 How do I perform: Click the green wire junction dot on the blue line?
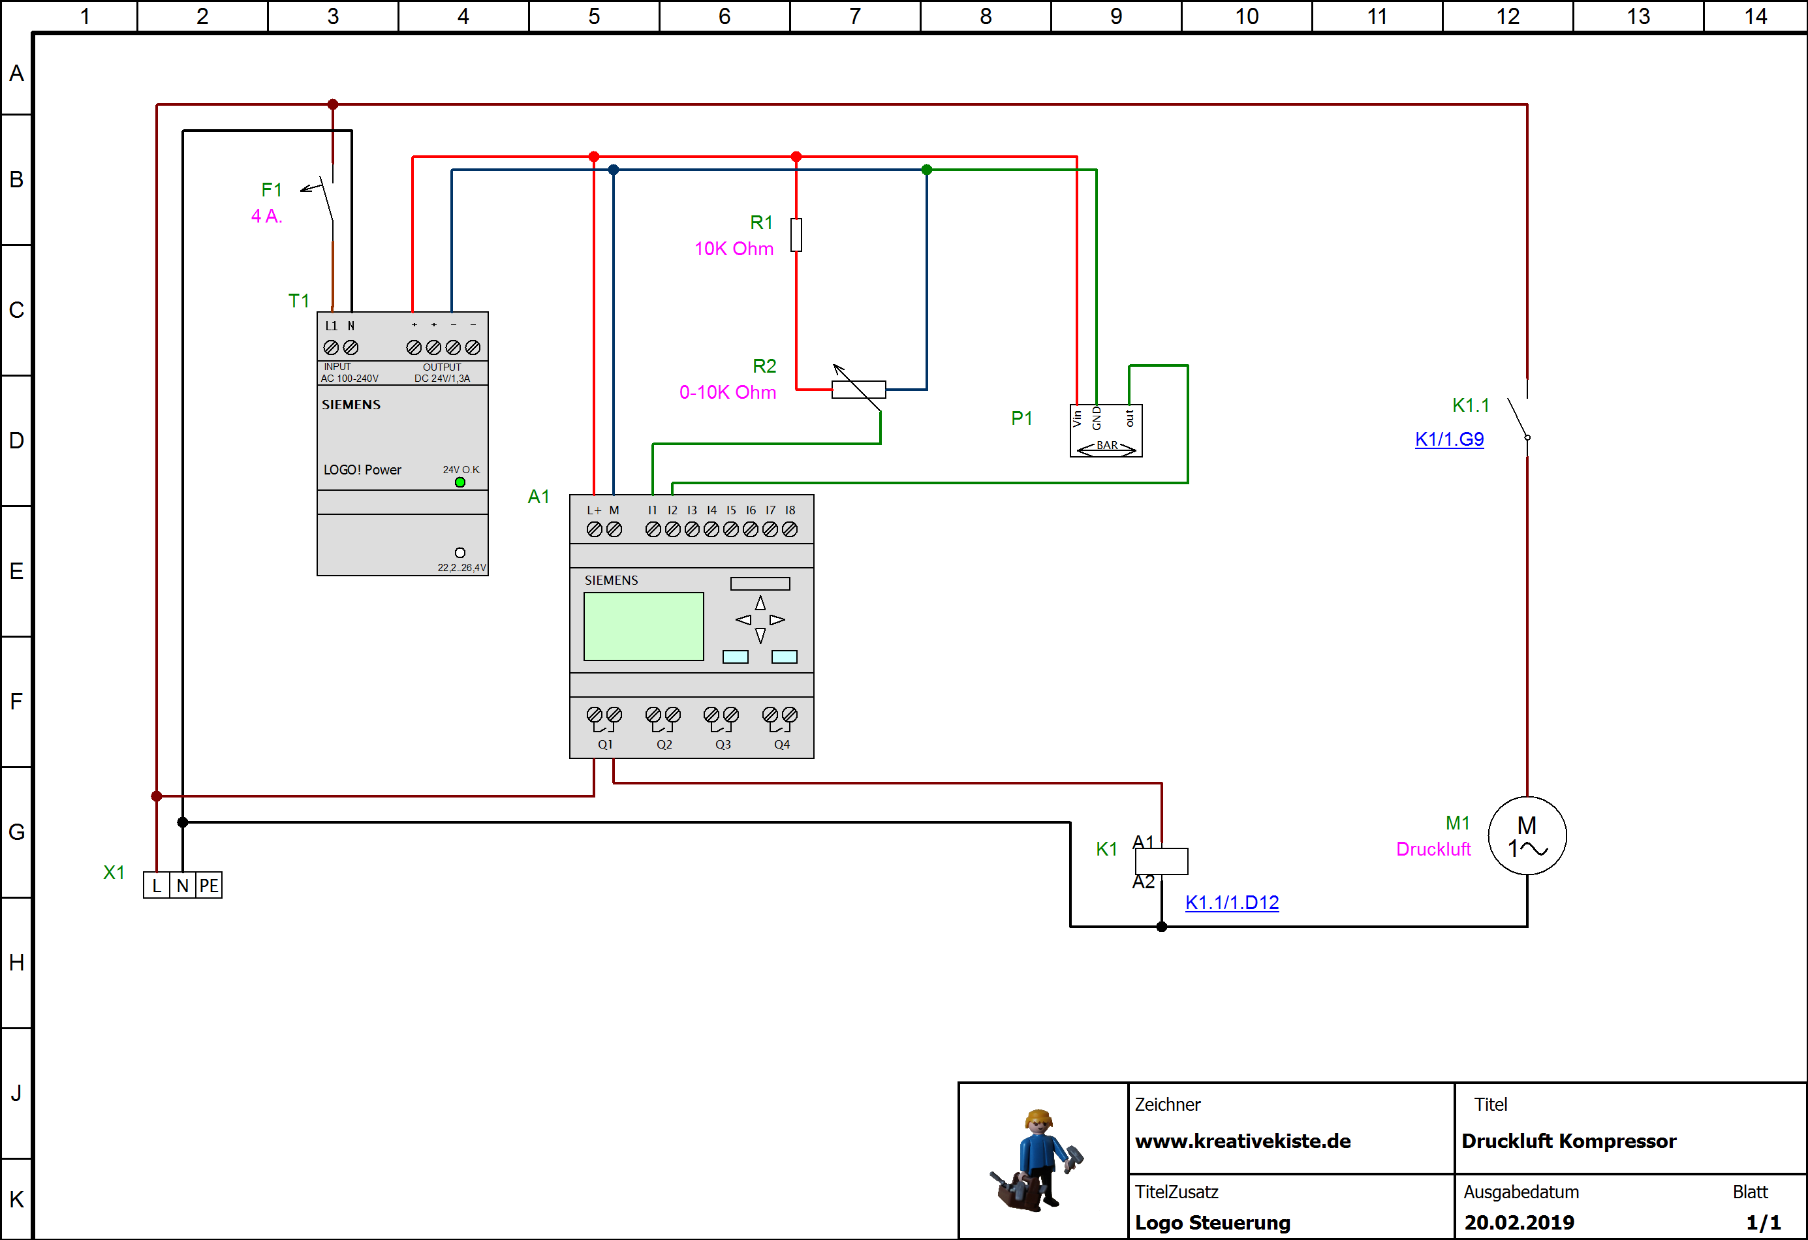[927, 170]
